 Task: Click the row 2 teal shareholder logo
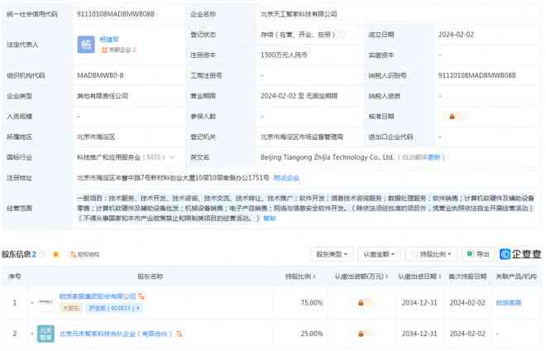(45, 334)
